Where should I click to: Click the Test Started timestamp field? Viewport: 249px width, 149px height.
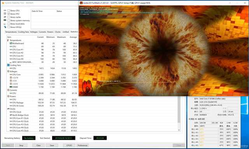click(x=64, y=138)
